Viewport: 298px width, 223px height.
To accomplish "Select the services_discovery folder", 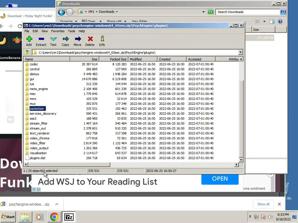I will point(43,114).
